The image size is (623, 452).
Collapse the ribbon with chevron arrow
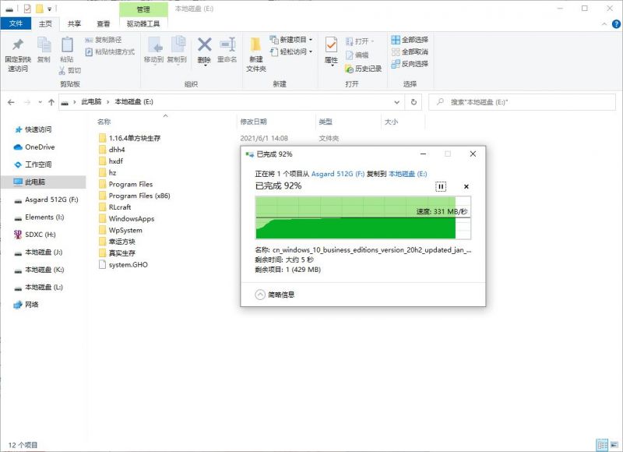[604, 24]
